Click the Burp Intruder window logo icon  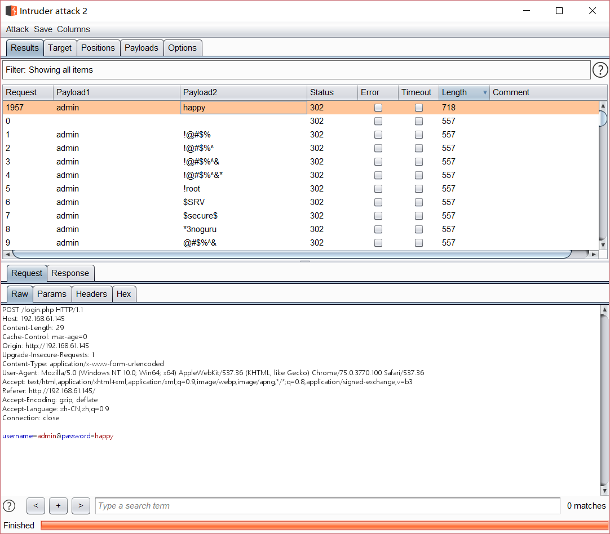click(11, 11)
